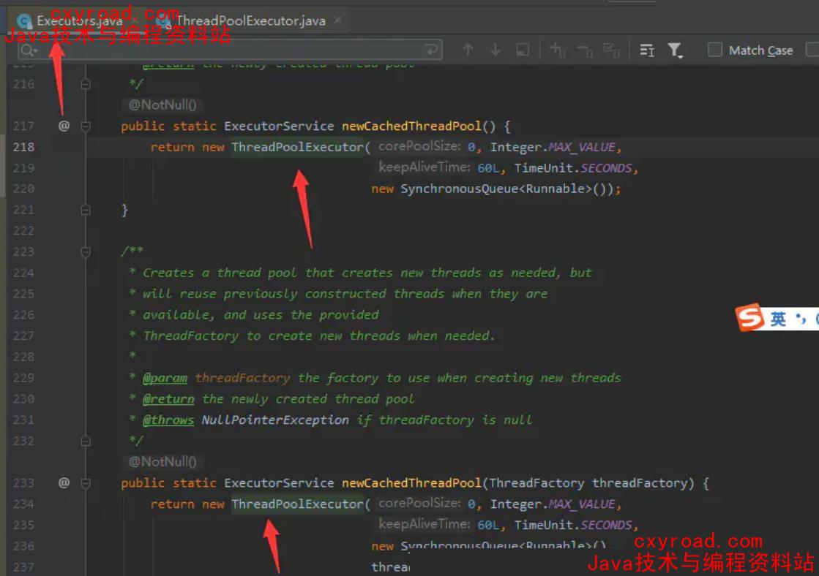Click Find All occurrences window icon
Image resolution: width=819 pixels, height=576 pixels.
[x=523, y=50]
